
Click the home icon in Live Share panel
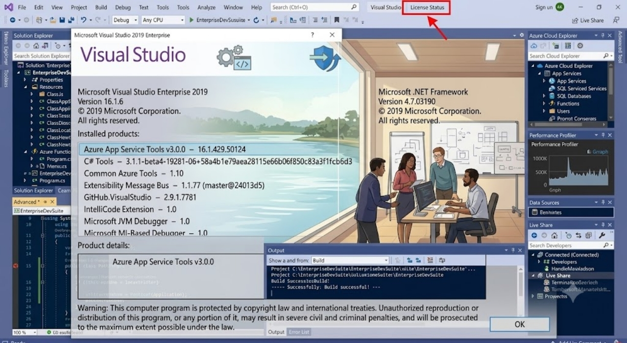point(554,235)
